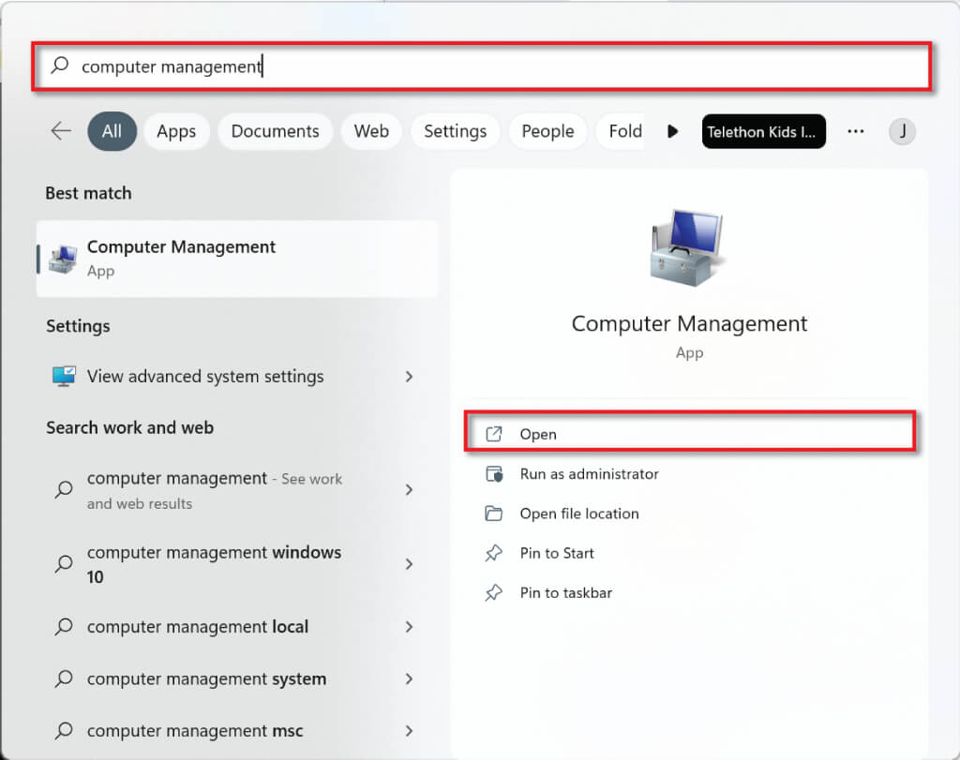
Task: Select the Computer Management best match result
Action: [236, 258]
